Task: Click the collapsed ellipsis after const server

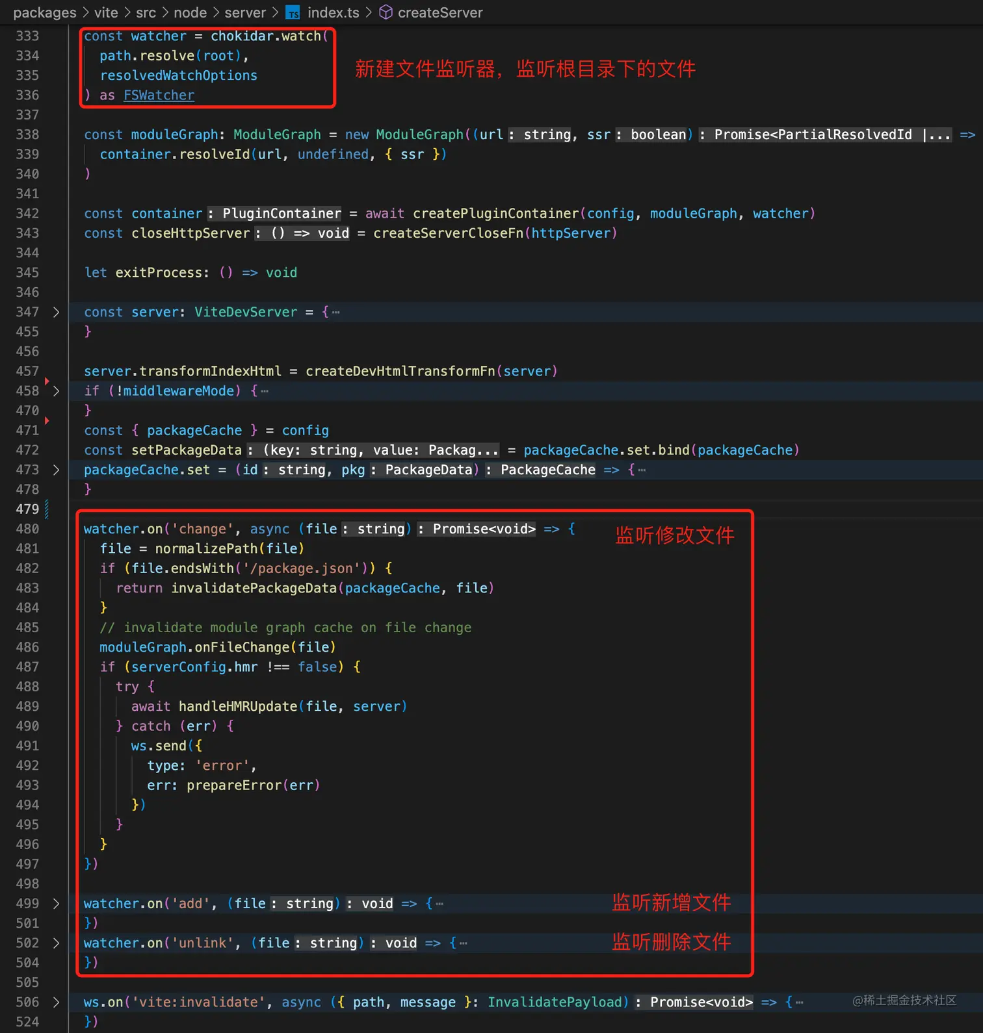Action: (x=335, y=312)
